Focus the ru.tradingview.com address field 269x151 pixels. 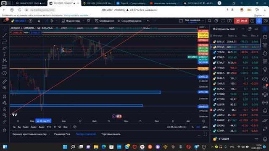(42, 10)
